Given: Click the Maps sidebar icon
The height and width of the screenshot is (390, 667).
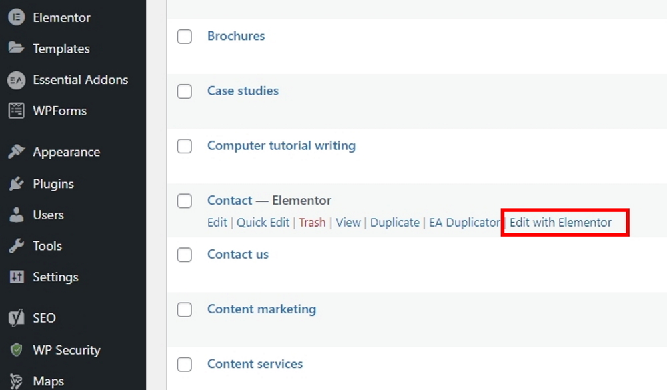Looking at the screenshot, I should click(x=16, y=381).
